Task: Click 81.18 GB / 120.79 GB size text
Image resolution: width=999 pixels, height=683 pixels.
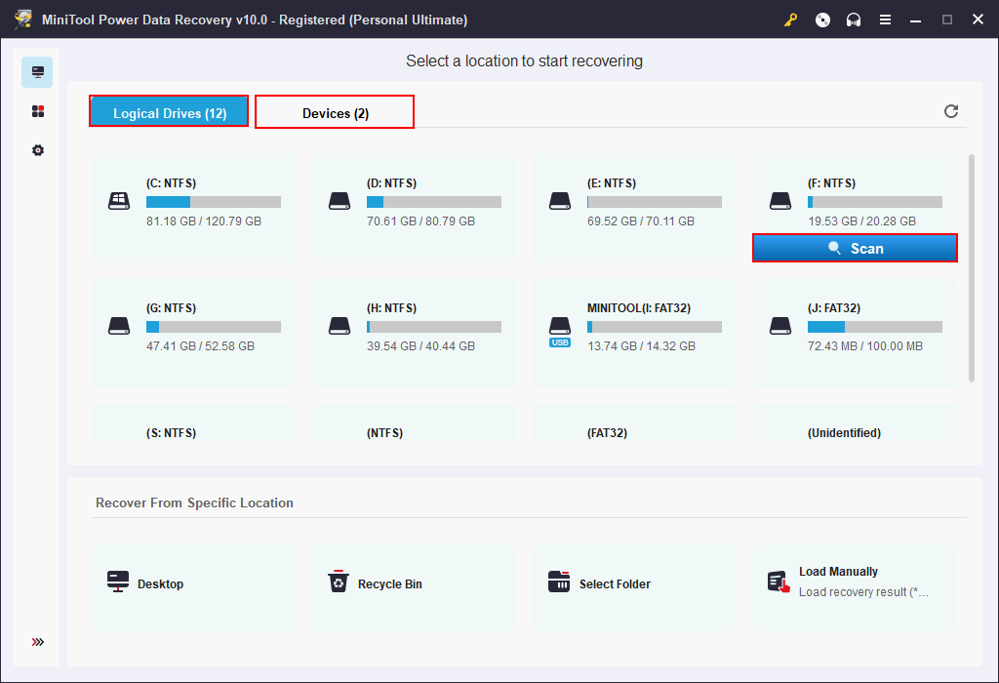Action: (204, 221)
